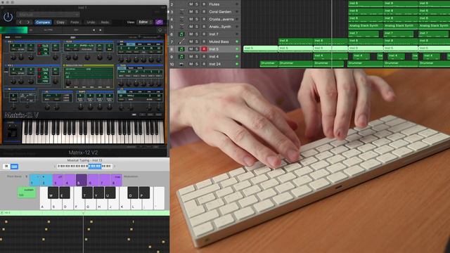Toggle the Muted Bass track green power dot
450x253 pixels.
[x=237, y=41]
